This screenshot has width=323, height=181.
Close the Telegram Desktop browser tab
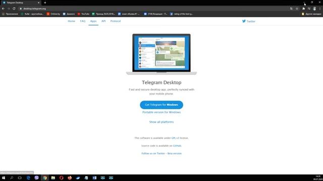38,3
